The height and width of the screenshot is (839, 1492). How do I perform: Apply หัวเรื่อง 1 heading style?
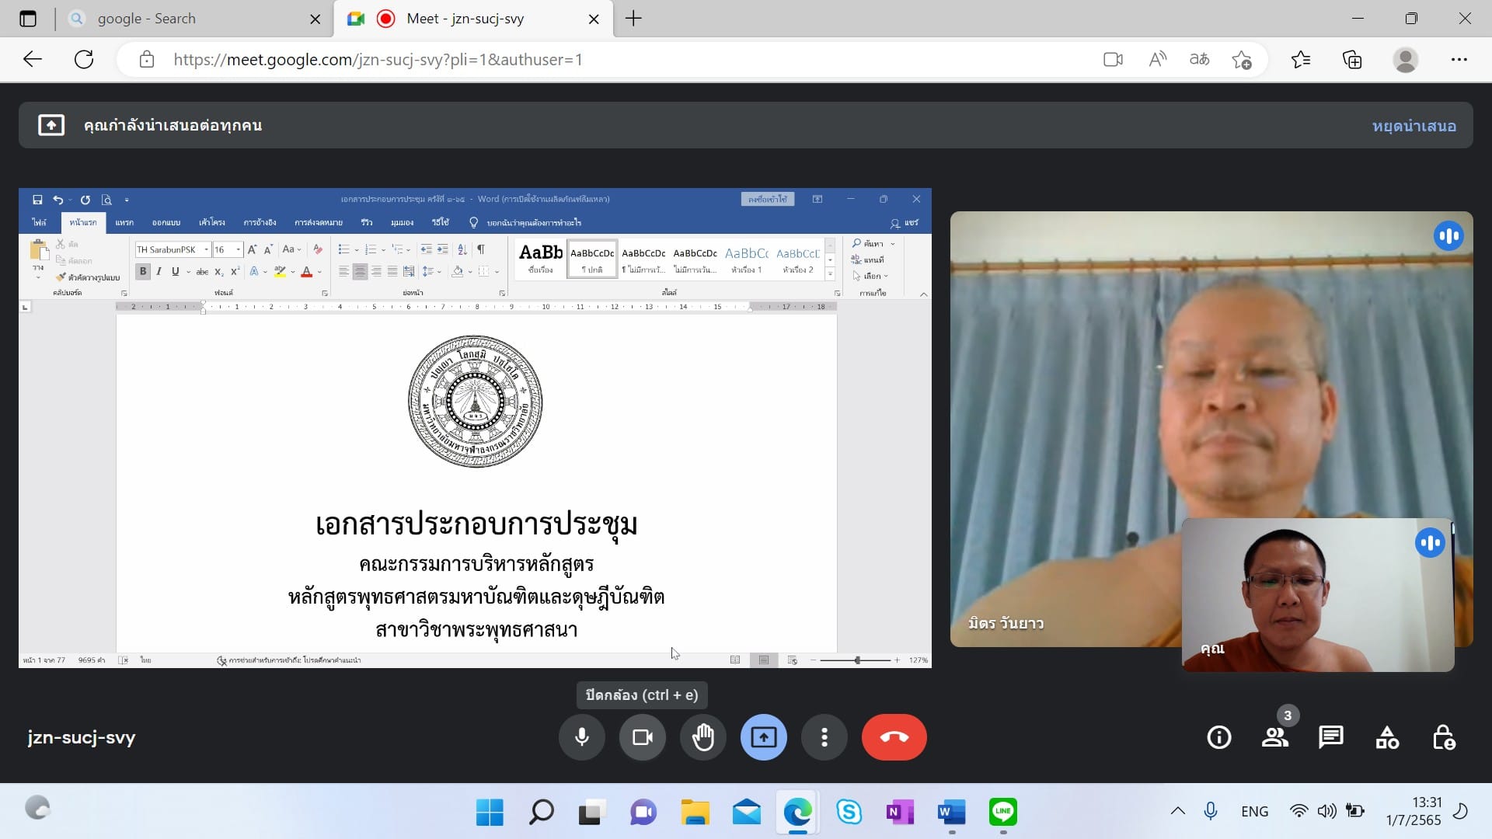coord(747,259)
